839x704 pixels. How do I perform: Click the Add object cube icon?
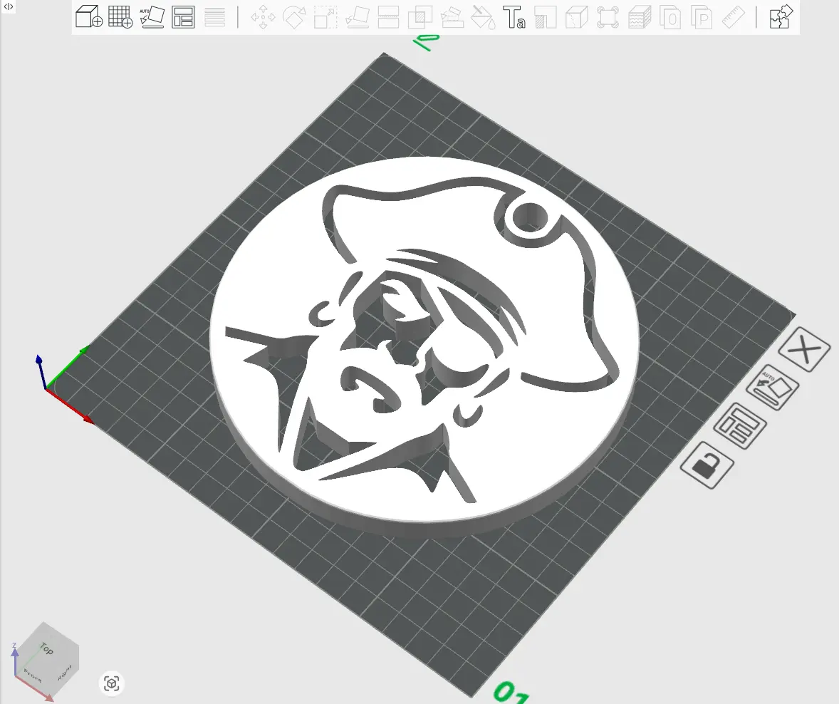click(x=89, y=16)
